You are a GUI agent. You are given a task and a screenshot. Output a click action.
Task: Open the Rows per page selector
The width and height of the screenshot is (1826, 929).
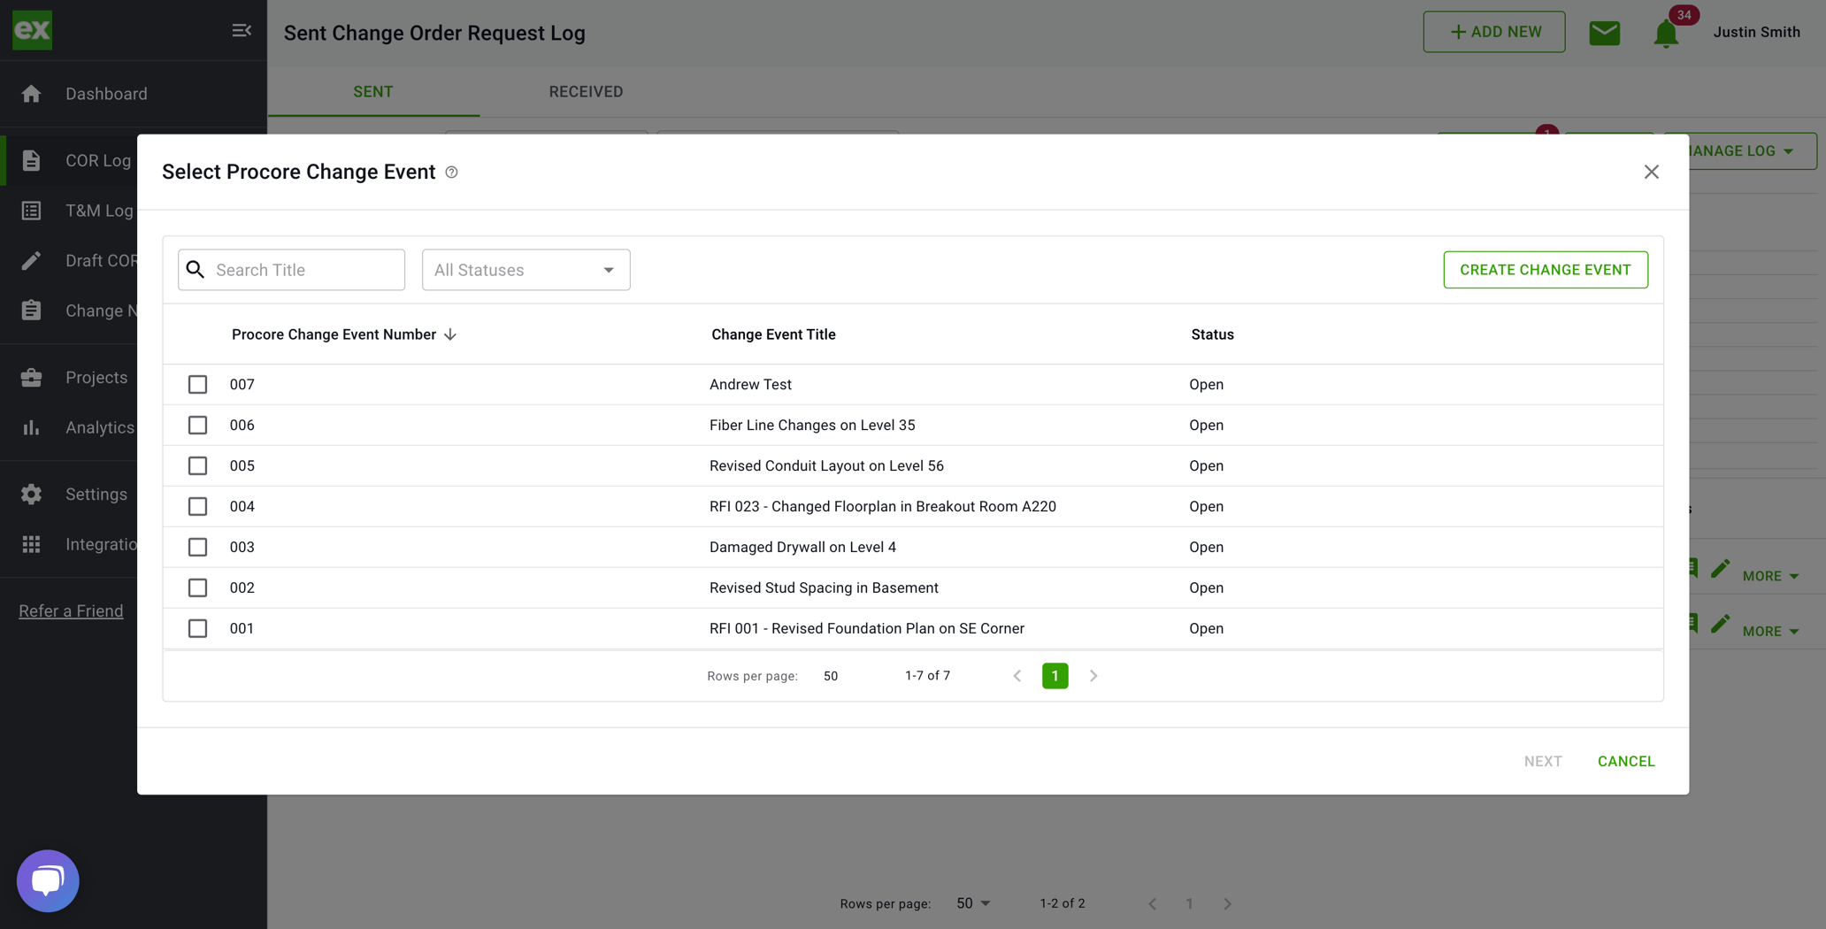click(x=832, y=675)
